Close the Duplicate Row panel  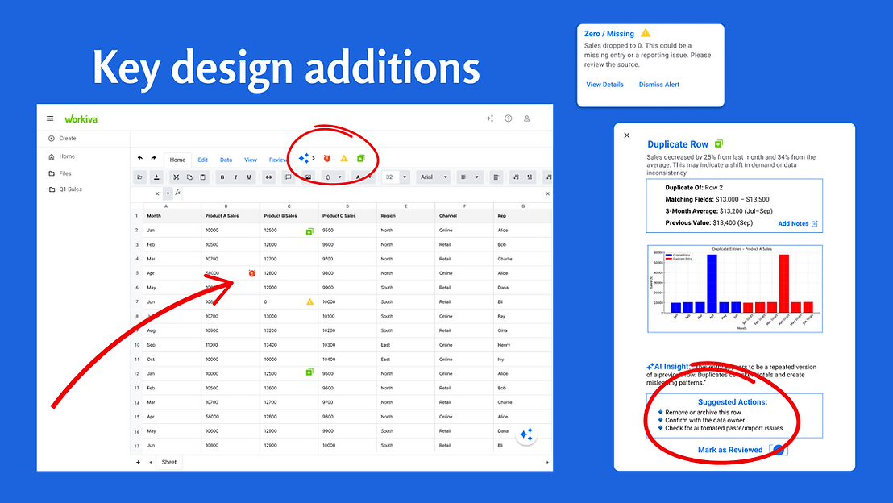626,135
